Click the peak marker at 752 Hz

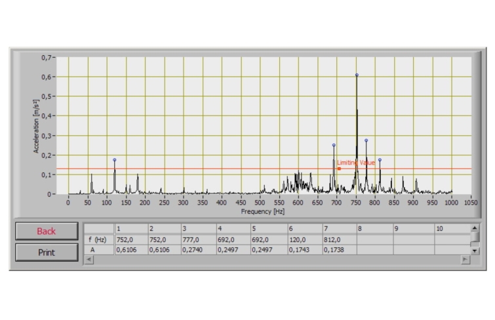pos(357,75)
